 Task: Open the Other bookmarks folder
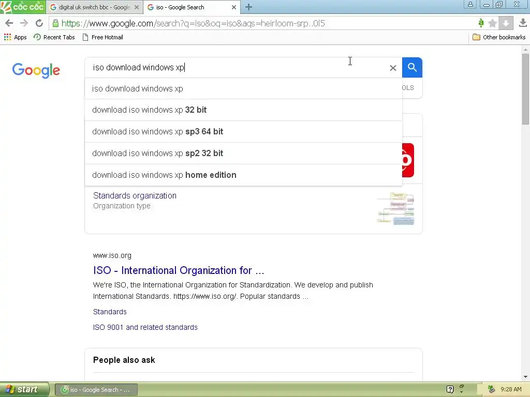499,37
